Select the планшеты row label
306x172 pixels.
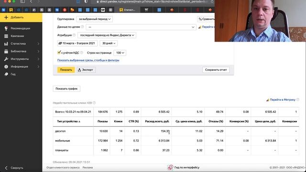click(62, 150)
